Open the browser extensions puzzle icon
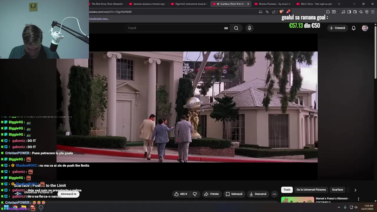Screen dimensions: 377x212 [328, 12]
